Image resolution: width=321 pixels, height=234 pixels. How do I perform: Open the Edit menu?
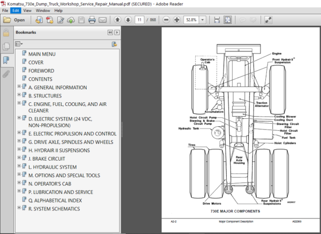(x=16, y=11)
